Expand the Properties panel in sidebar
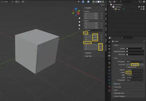The width and height of the screenshot is (146, 101). click(x=88, y=53)
